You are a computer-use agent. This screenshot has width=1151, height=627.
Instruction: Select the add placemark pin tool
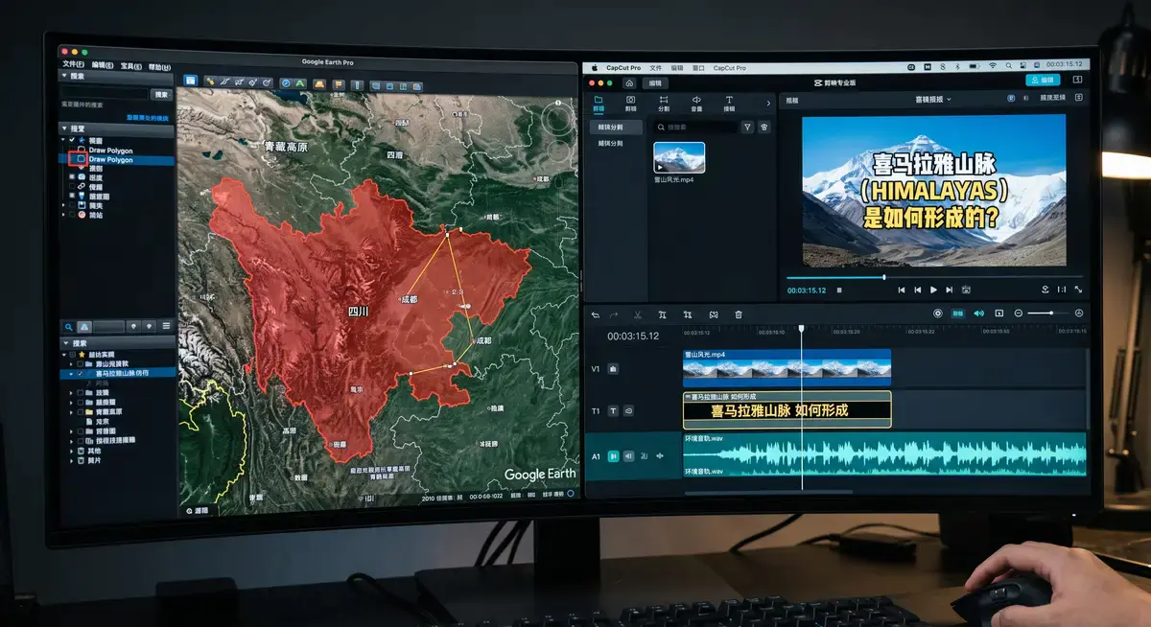pyautogui.click(x=209, y=82)
